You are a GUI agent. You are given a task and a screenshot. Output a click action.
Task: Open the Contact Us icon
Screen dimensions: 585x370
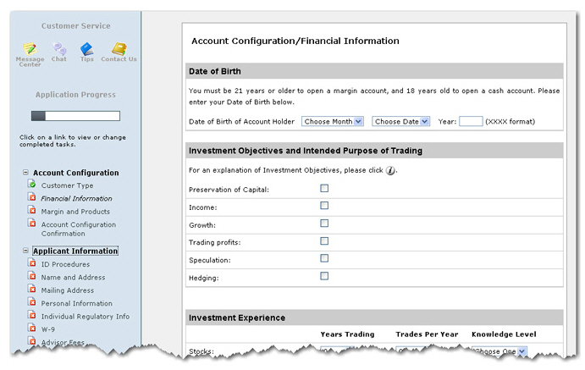tap(119, 49)
